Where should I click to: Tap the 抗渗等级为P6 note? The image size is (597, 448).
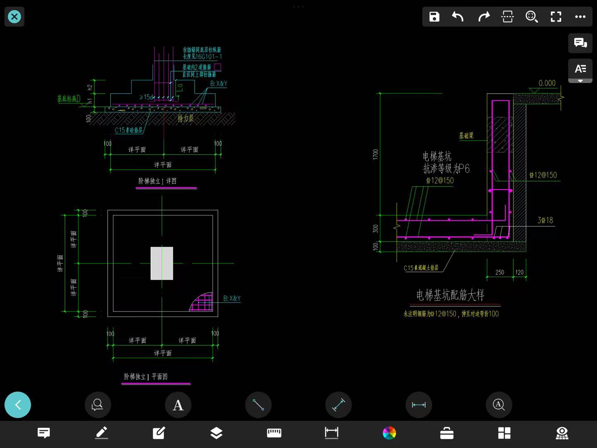pyautogui.click(x=446, y=168)
